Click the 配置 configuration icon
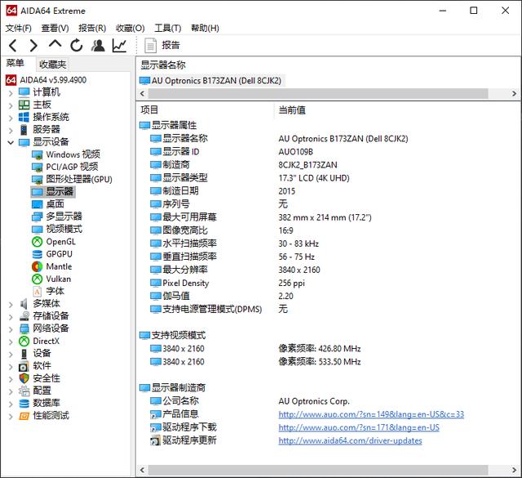 coord(24,391)
